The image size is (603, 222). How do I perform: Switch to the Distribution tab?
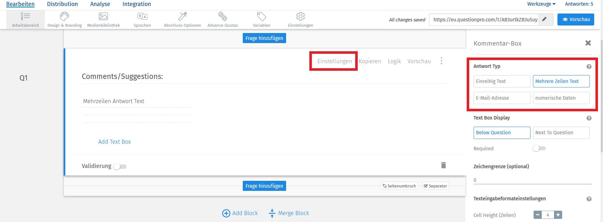point(62,4)
